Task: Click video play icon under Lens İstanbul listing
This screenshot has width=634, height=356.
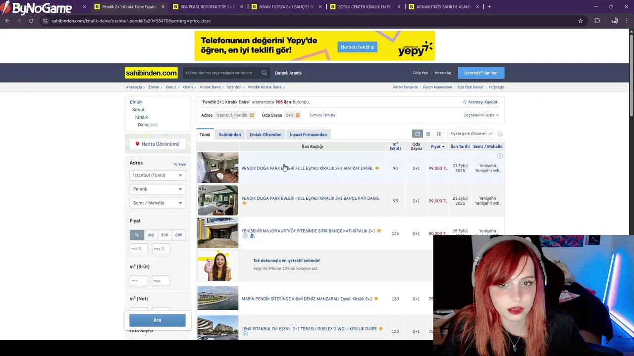Action: pos(245,334)
